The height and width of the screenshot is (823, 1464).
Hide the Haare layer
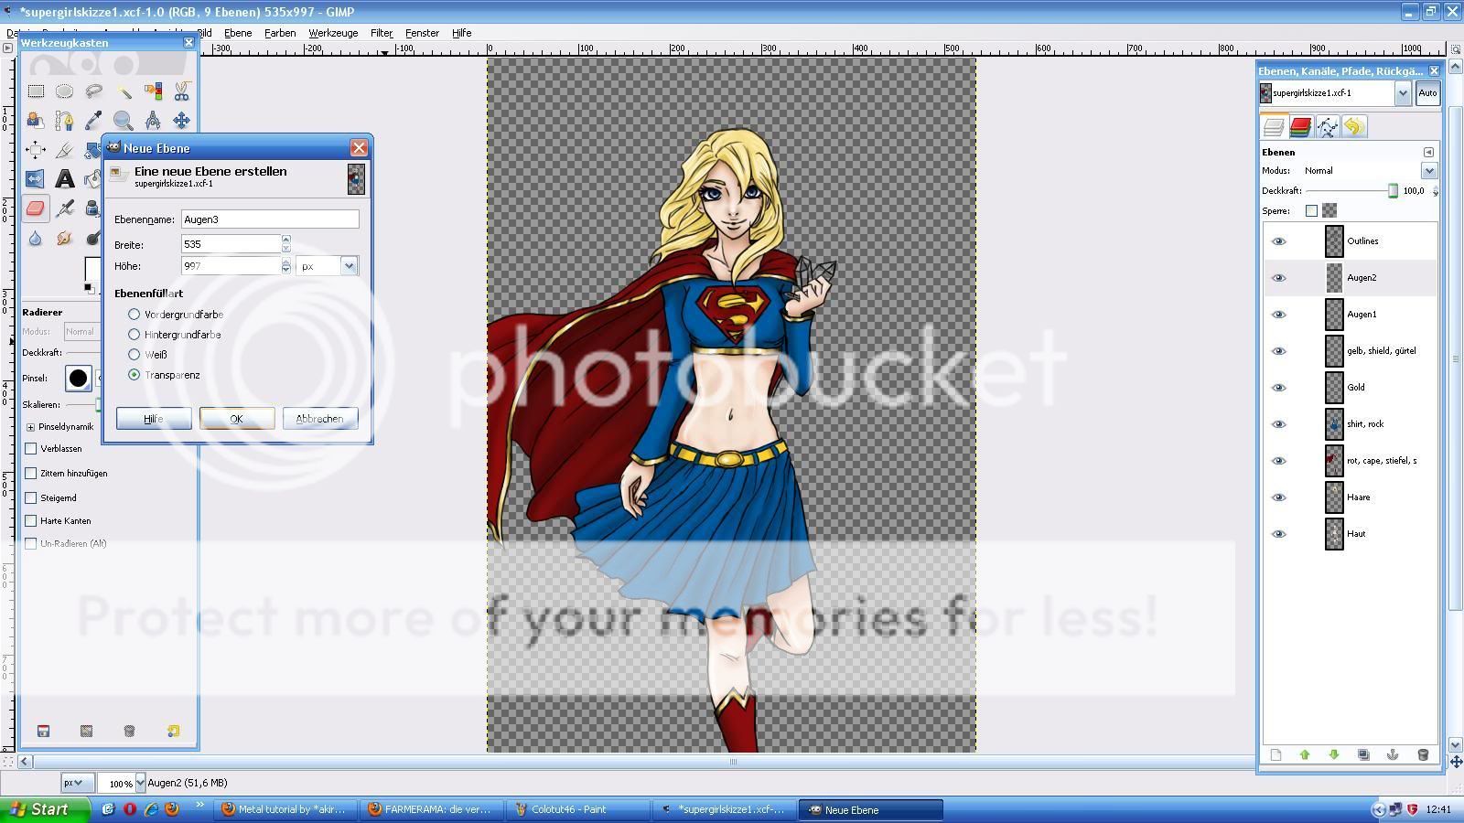(1279, 497)
